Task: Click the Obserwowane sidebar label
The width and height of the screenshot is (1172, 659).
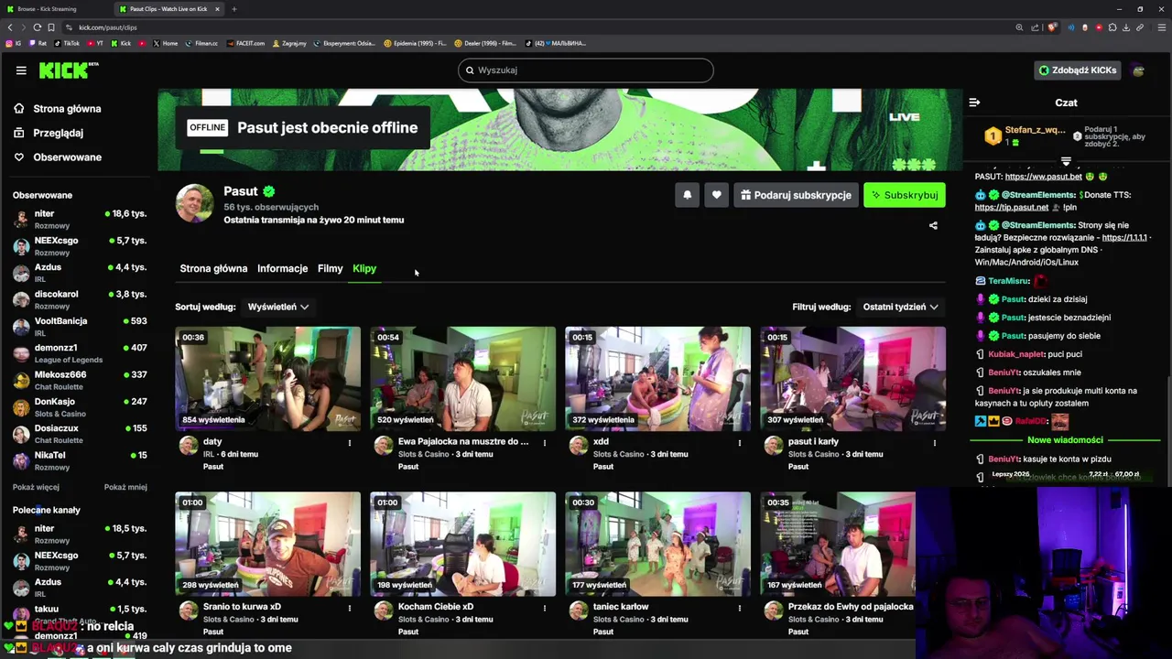Action: coord(67,157)
